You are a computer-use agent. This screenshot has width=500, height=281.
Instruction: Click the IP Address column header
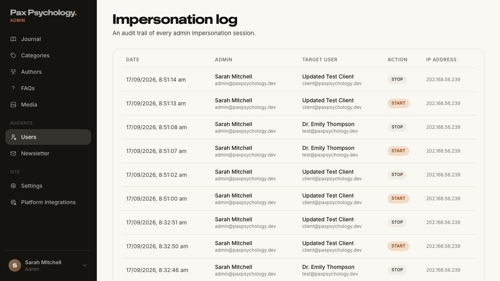pos(441,60)
